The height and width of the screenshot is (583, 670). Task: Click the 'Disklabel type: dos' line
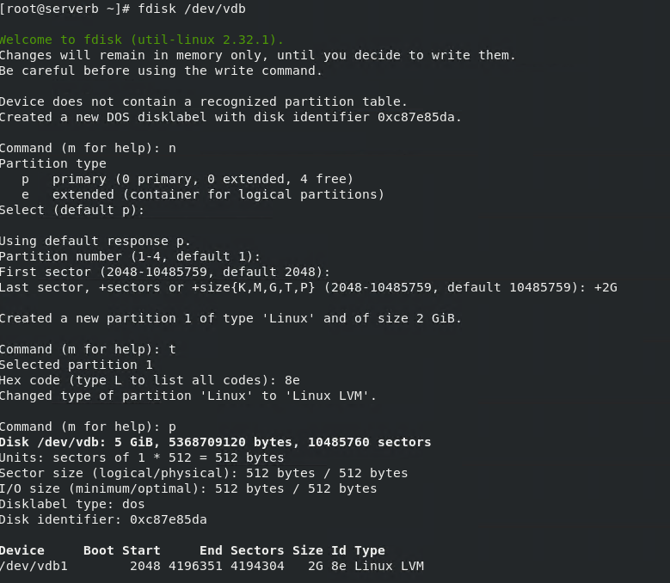click(72, 504)
